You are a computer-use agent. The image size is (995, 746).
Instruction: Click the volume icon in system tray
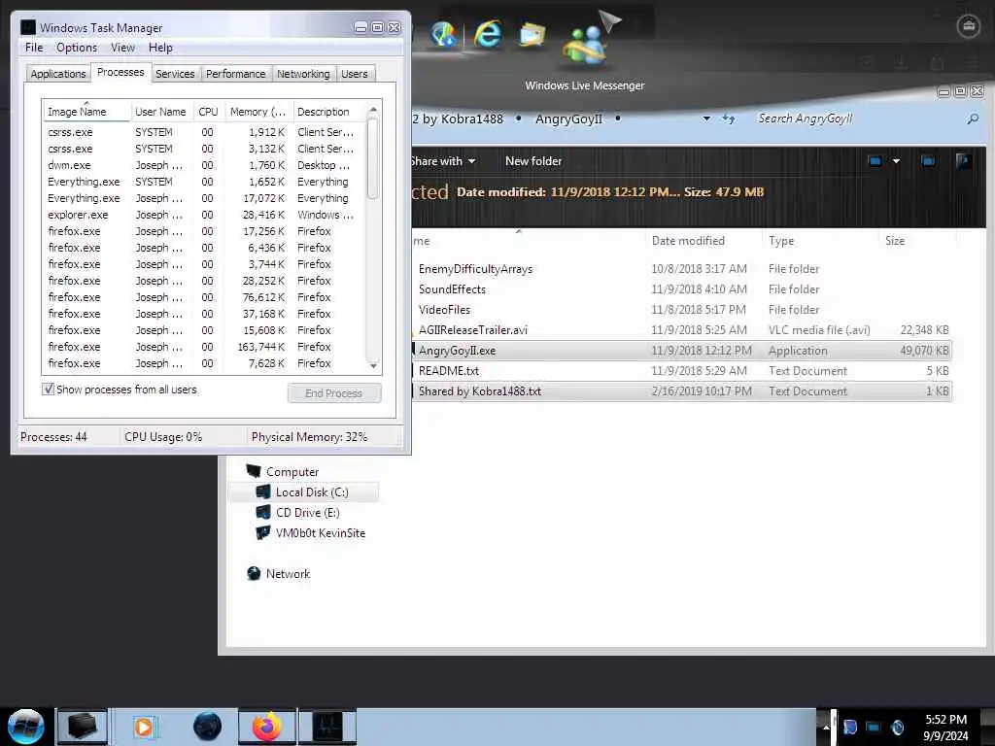click(x=897, y=727)
